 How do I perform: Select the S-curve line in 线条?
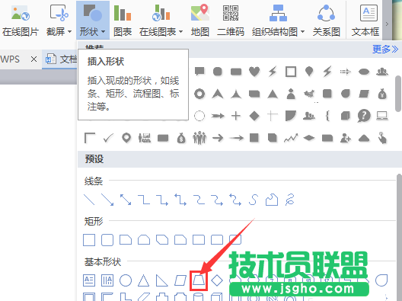point(254,200)
